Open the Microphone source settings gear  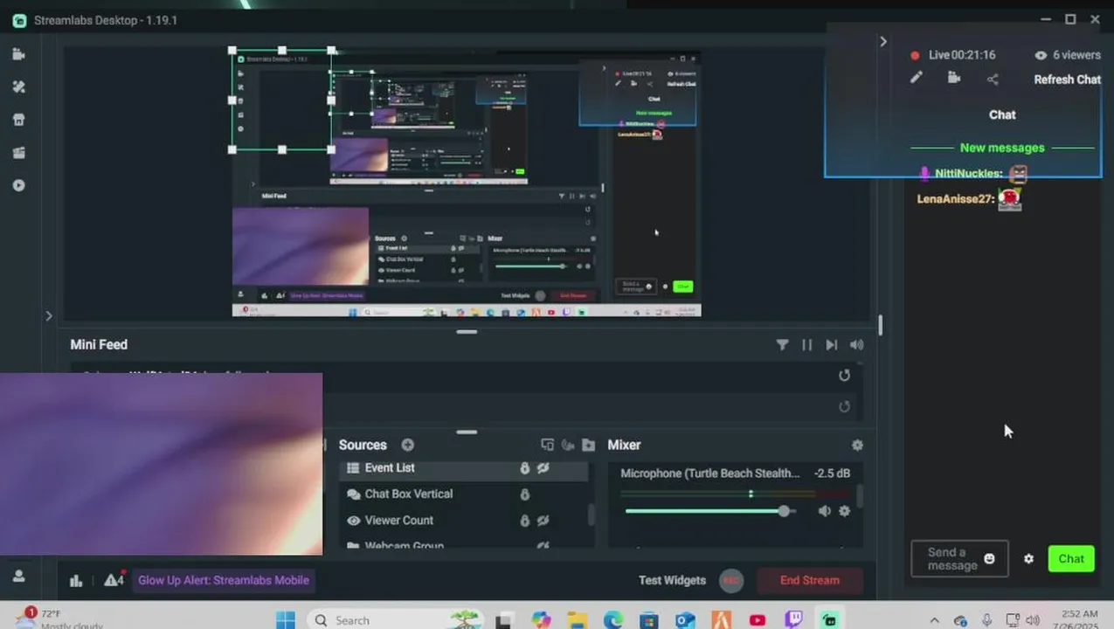(x=845, y=511)
